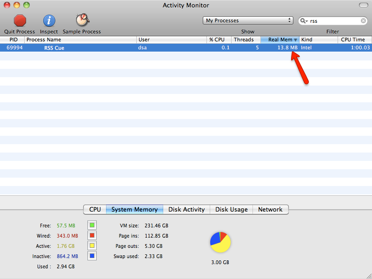
Task: Sort by CPU Time column
Action: pos(355,40)
